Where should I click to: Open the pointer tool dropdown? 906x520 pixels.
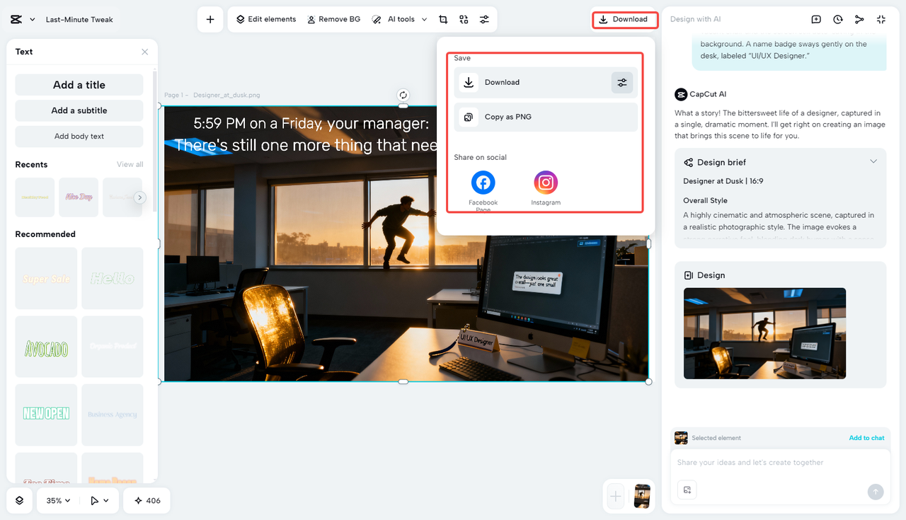(x=100, y=500)
